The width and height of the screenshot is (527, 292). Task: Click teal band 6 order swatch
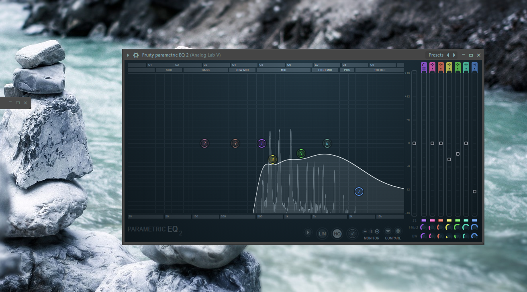click(466, 220)
